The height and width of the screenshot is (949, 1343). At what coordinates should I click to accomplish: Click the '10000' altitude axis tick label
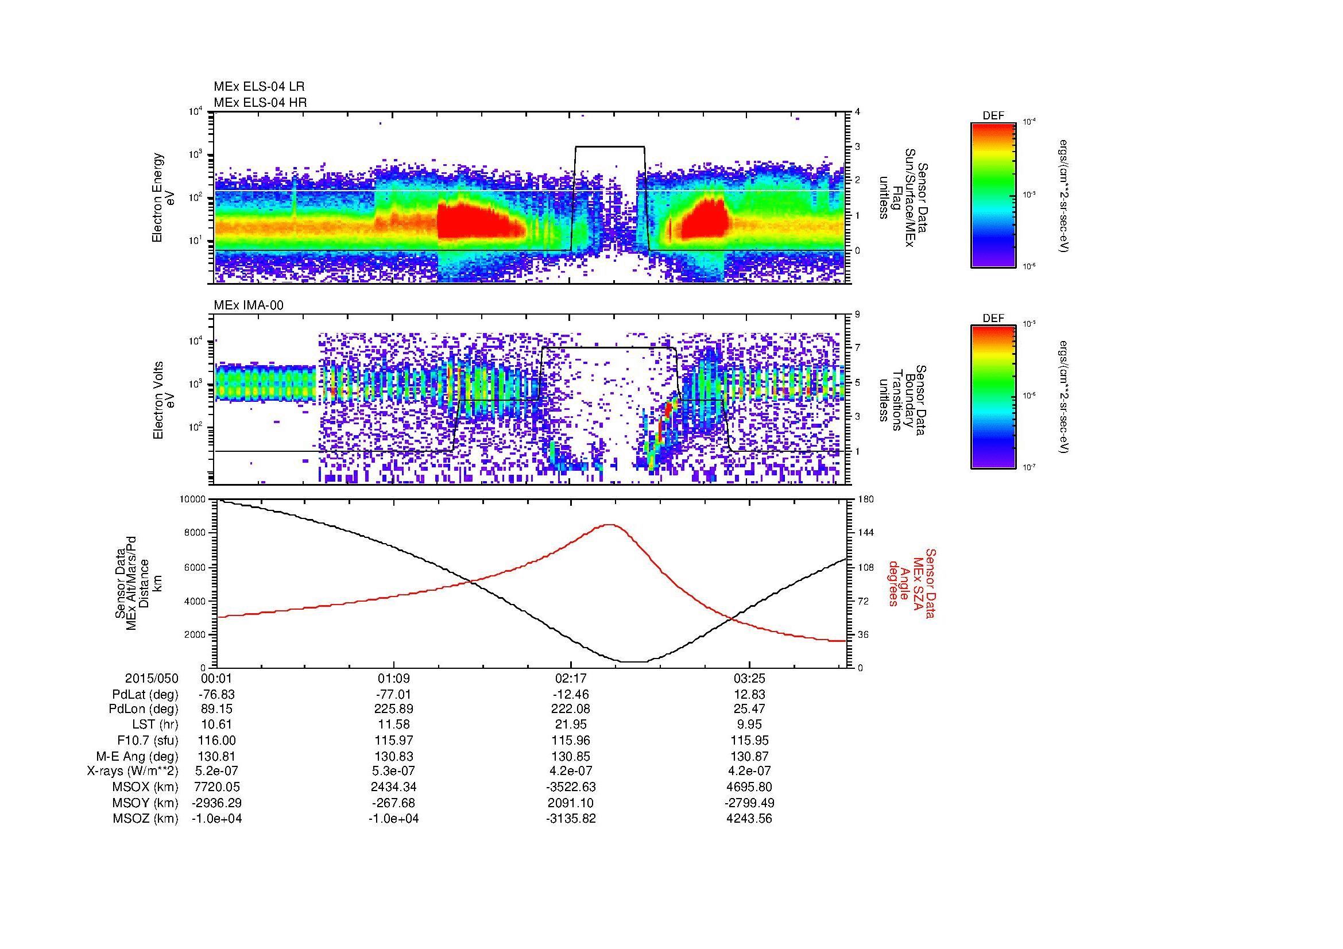click(192, 499)
